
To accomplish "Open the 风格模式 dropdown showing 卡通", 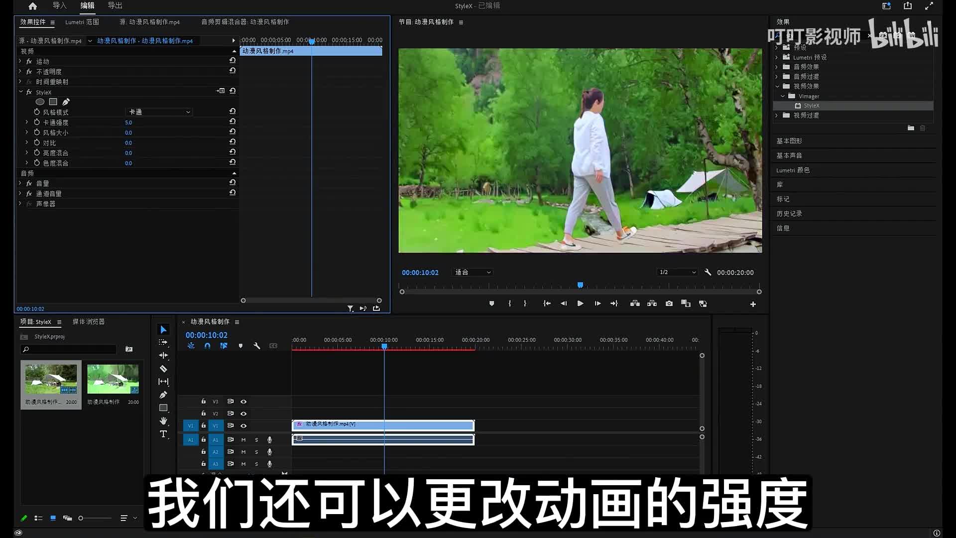I will tap(159, 112).
